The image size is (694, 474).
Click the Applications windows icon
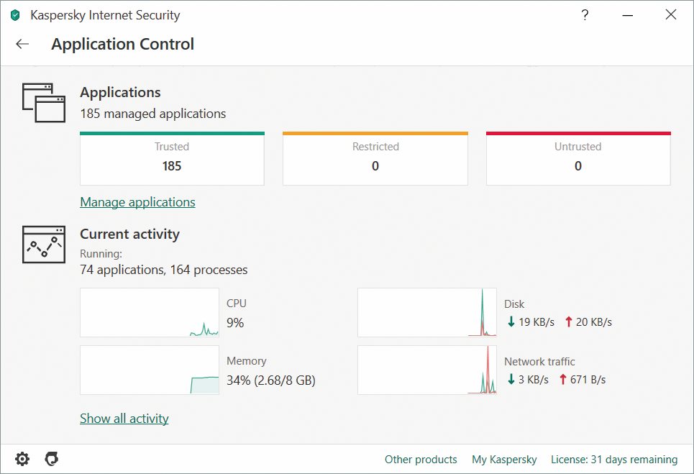click(44, 103)
